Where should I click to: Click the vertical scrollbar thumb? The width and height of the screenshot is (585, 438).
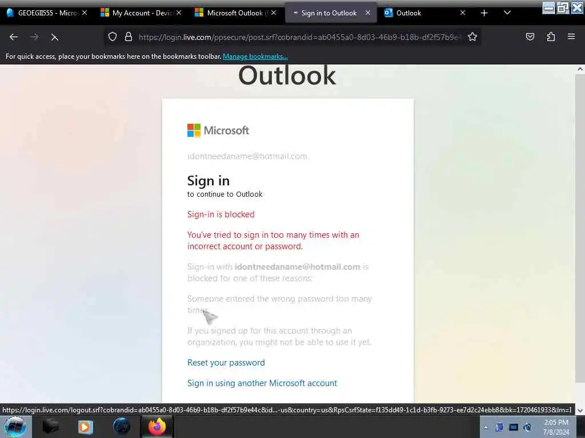click(x=580, y=227)
